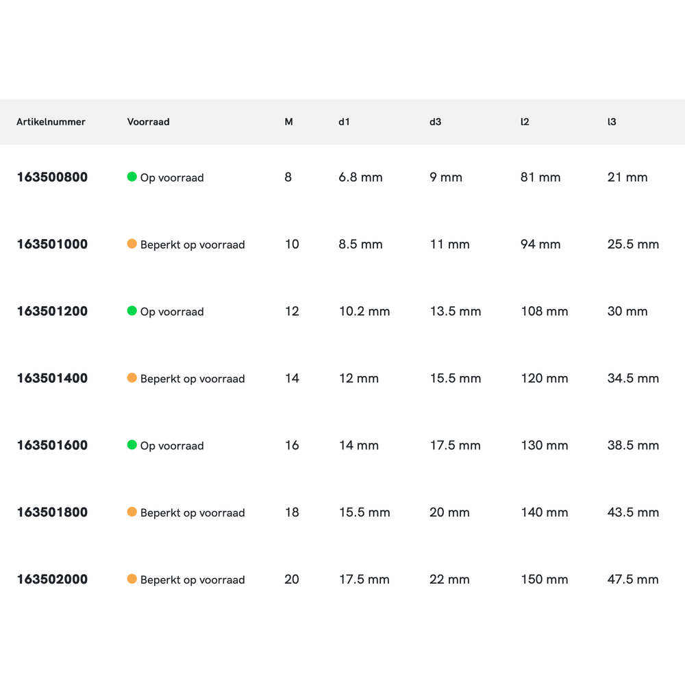Image resolution: width=685 pixels, height=685 pixels.
Task: Click the d3 column header
Action: click(x=435, y=122)
